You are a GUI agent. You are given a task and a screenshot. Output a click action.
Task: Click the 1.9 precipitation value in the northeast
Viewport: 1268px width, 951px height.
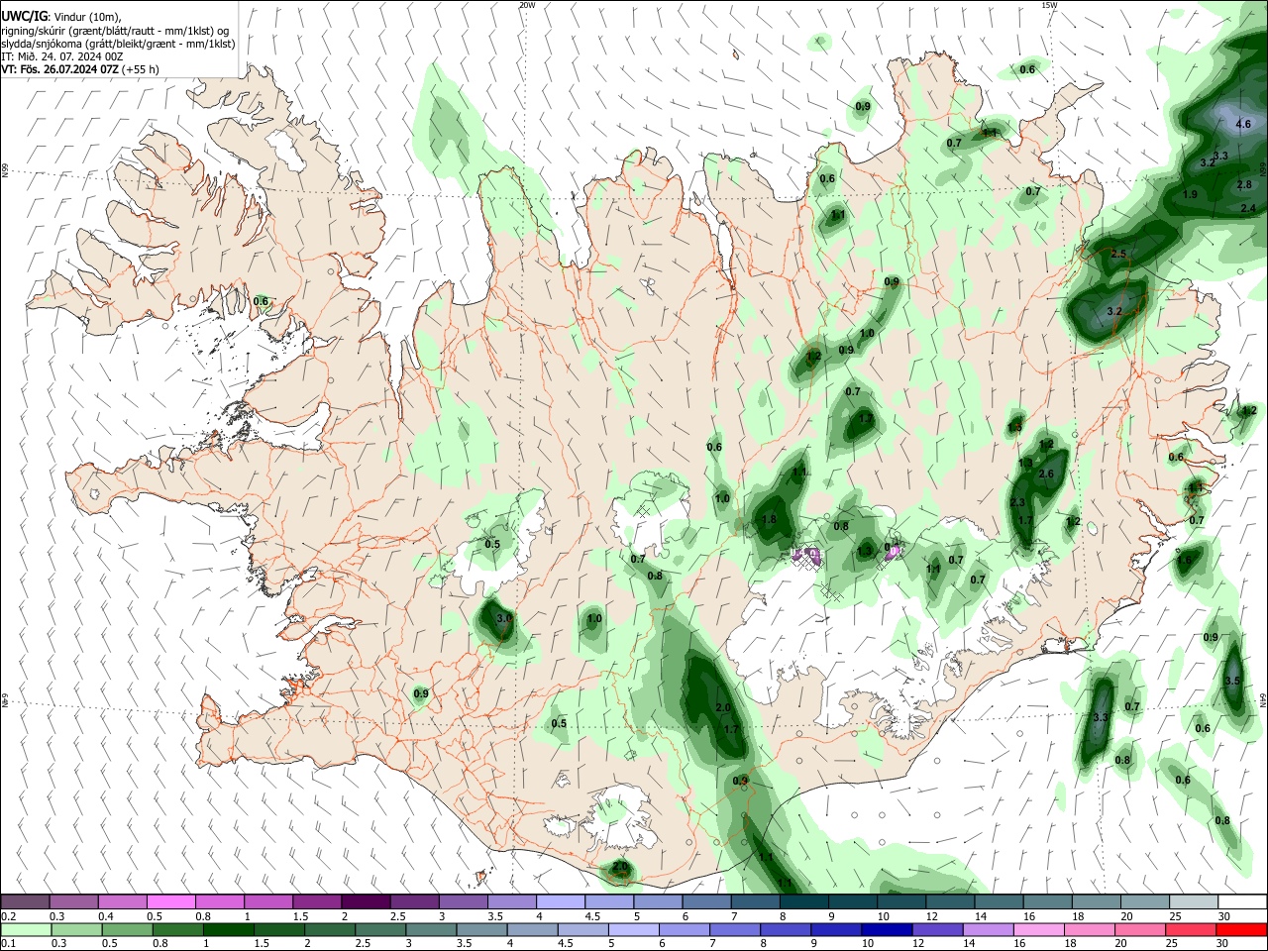1190,194
